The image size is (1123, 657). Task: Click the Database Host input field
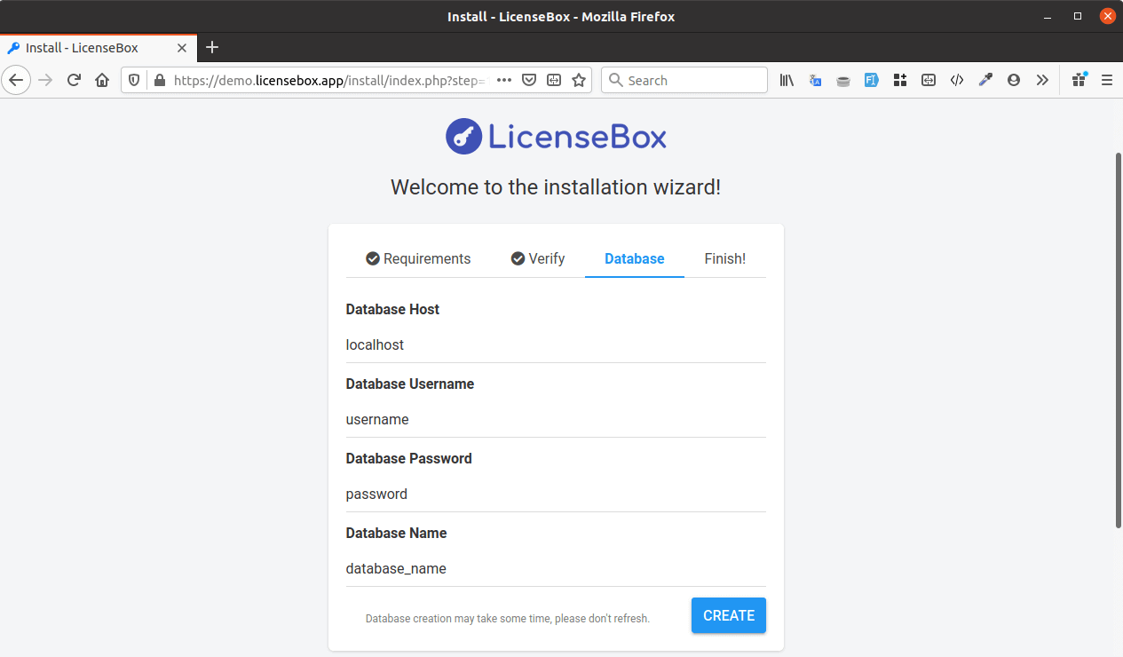(555, 344)
